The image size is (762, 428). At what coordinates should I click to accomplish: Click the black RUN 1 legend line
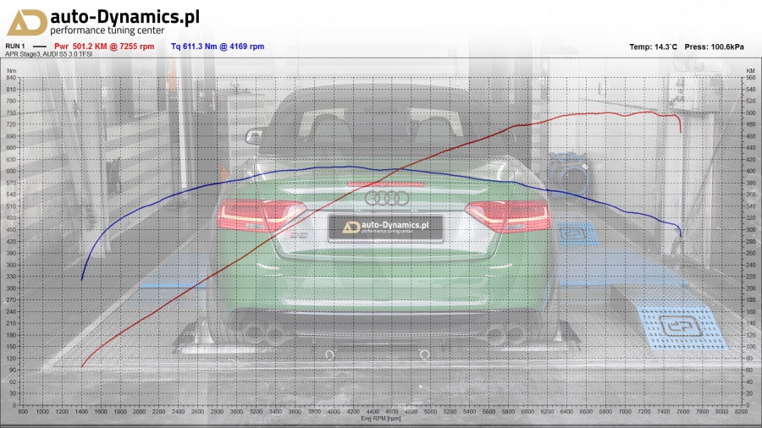[x=38, y=47]
